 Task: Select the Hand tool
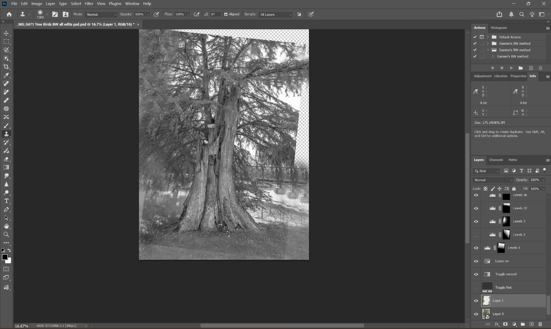pos(6,226)
